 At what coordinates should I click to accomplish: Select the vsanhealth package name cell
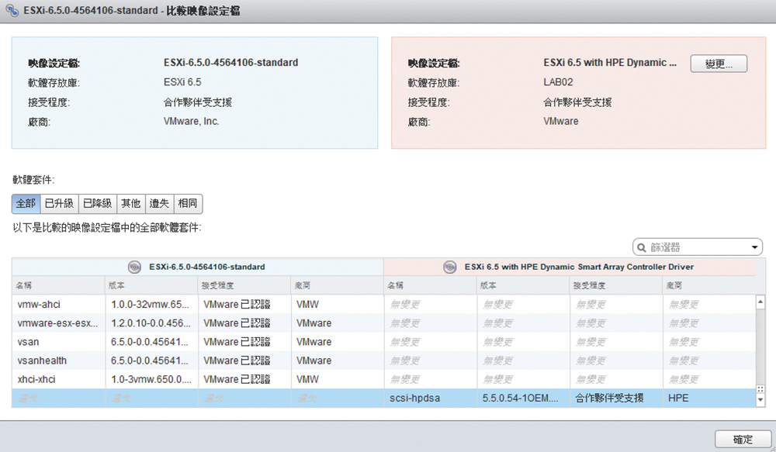click(x=58, y=361)
